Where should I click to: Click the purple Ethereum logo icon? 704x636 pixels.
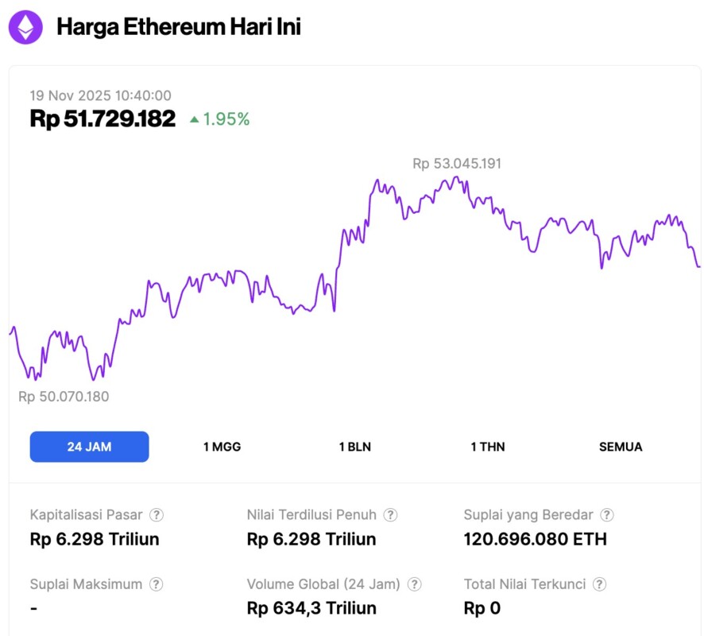(x=25, y=28)
